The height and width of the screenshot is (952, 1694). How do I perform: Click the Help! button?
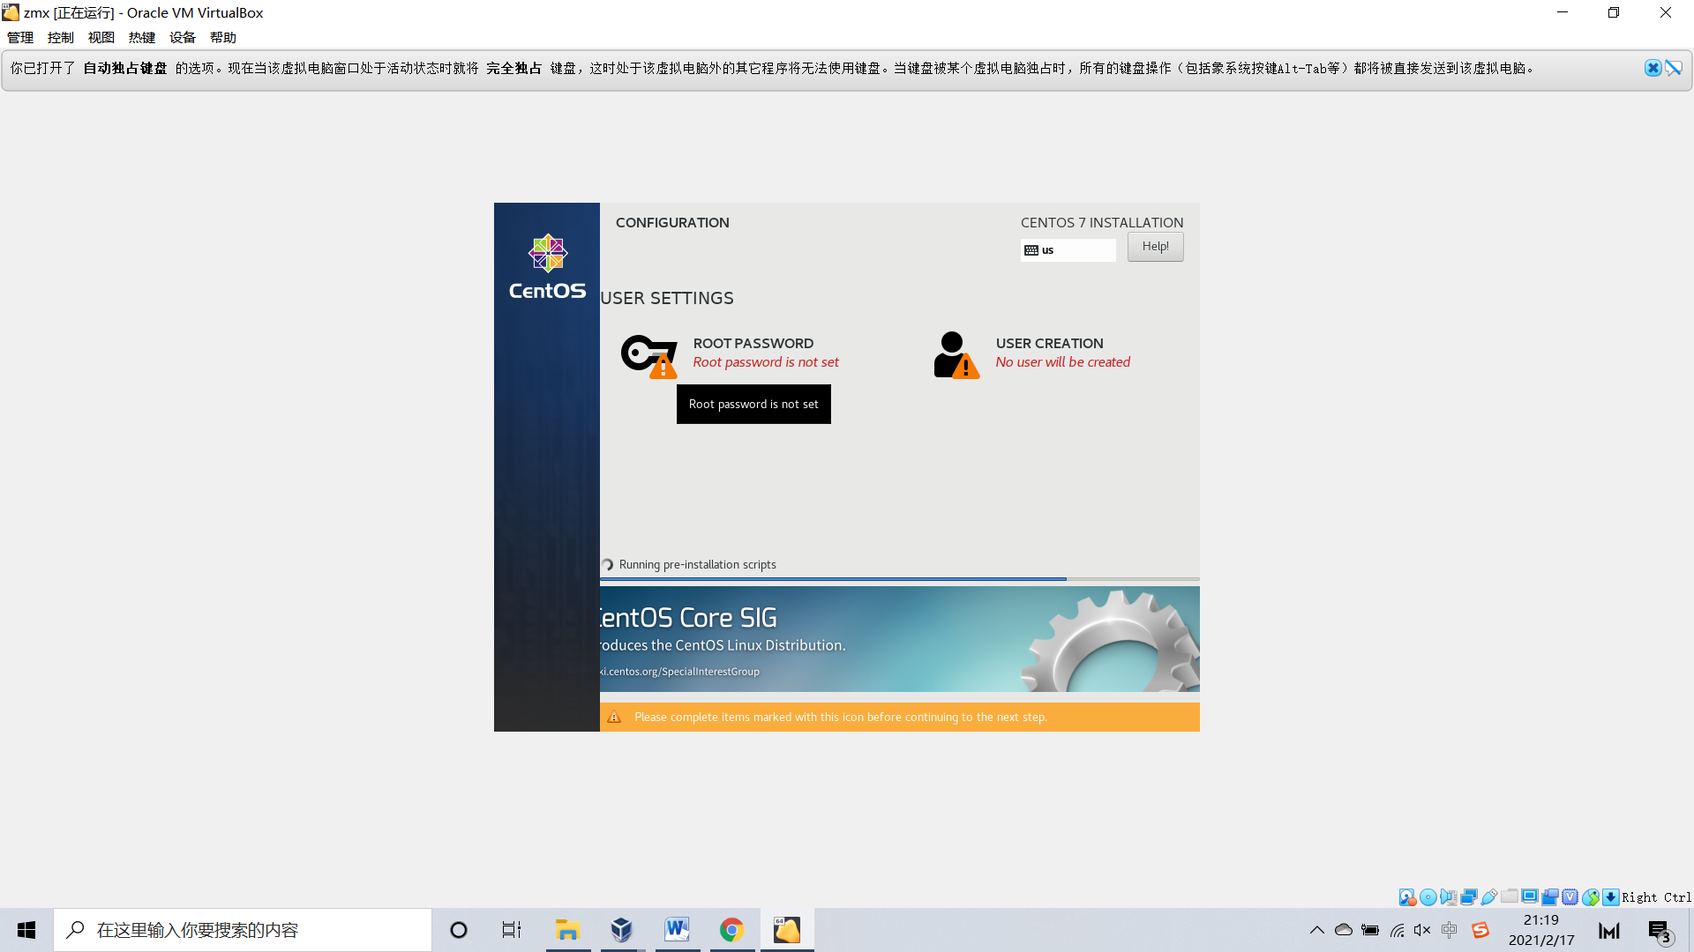(1155, 247)
